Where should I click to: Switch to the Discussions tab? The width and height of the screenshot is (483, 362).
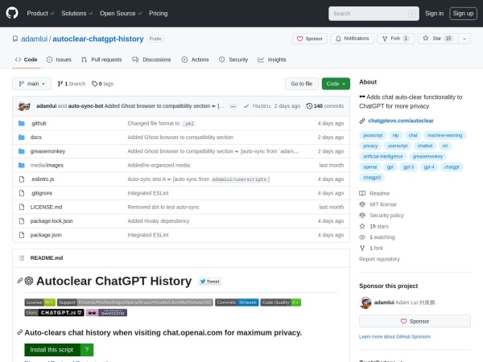click(151, 60)
